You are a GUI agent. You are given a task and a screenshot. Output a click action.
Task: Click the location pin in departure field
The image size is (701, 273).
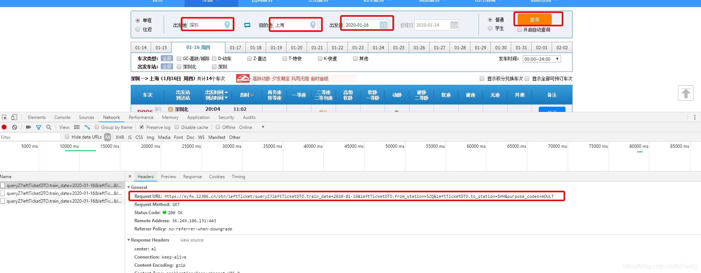point(227,25)
